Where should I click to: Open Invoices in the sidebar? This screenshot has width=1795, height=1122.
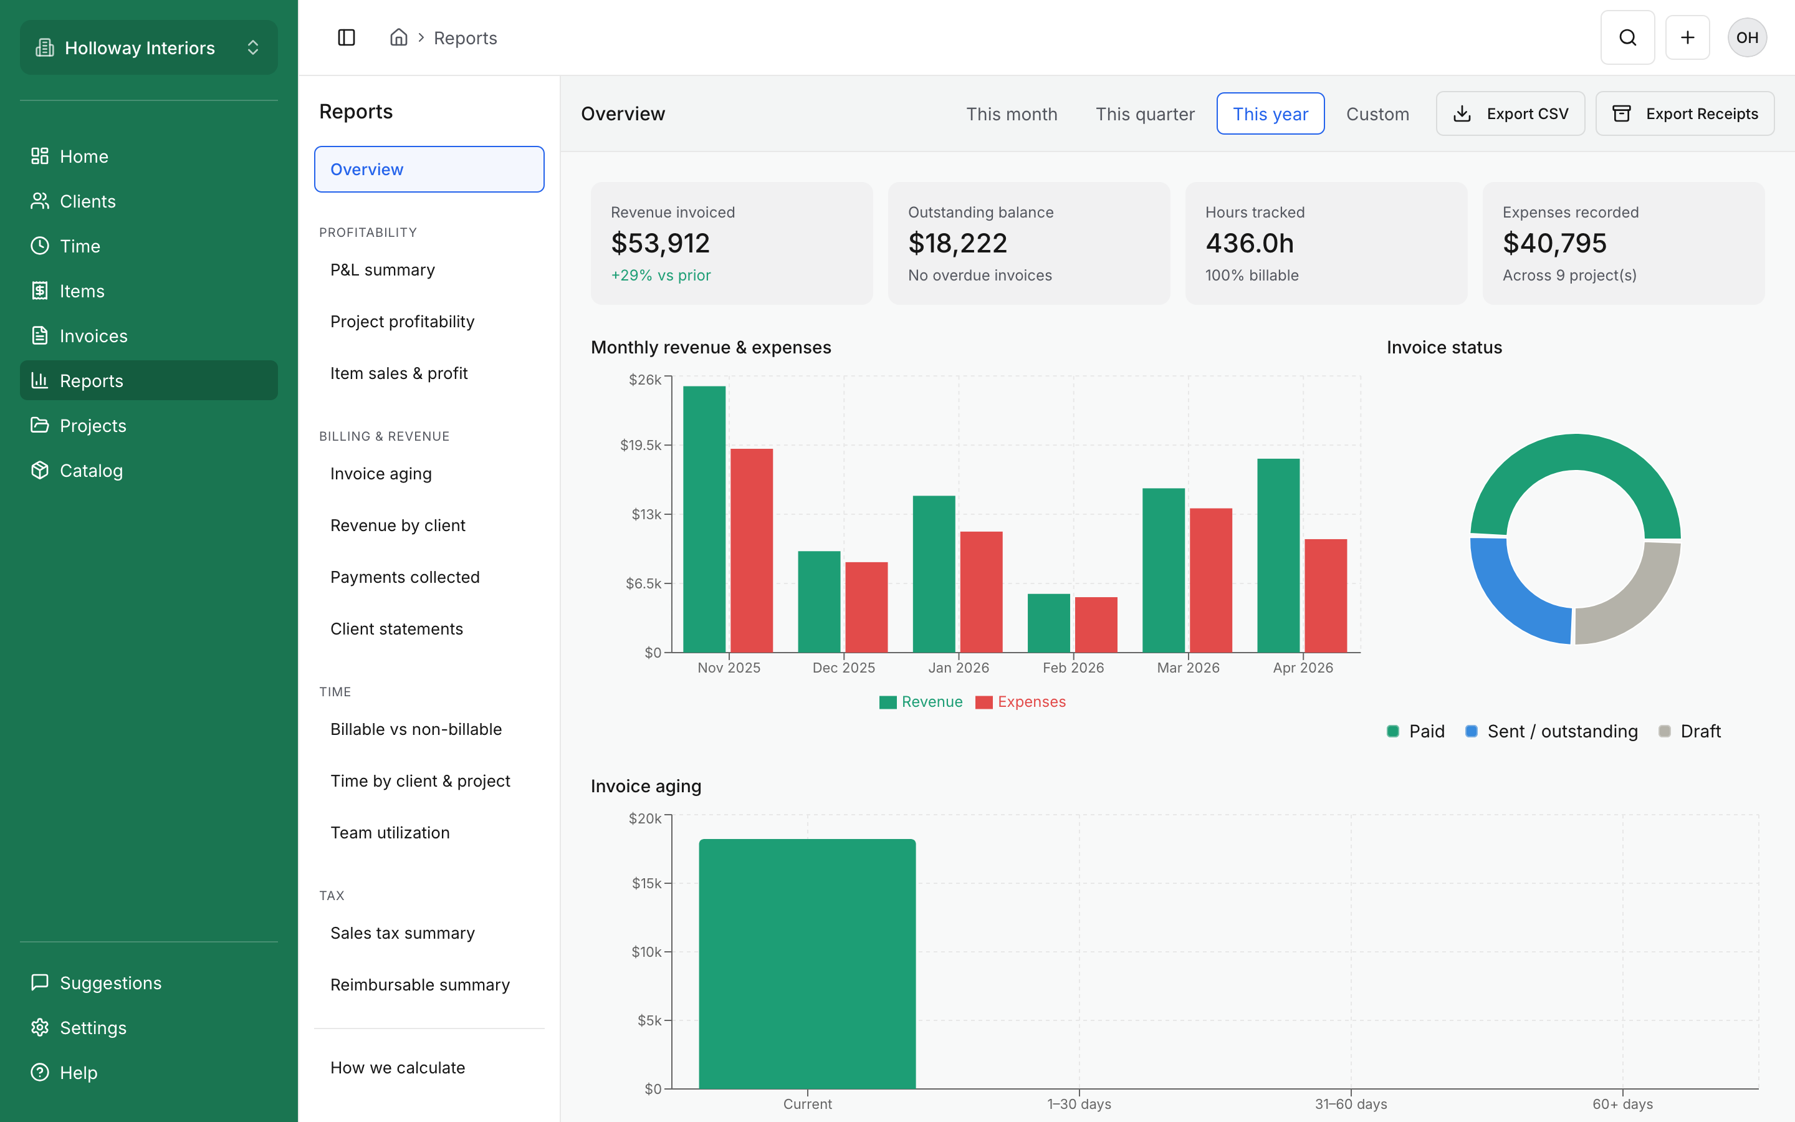(x=148, y=336)
